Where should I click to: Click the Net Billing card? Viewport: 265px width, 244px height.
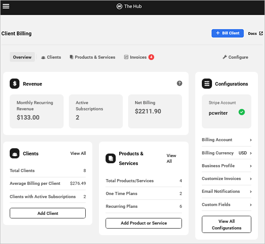(155, 111)
